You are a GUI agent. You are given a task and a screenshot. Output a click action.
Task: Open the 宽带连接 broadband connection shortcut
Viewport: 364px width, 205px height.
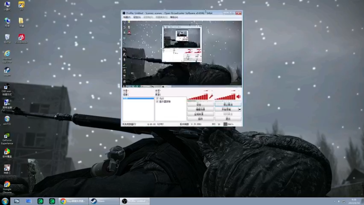coord(7,104)
